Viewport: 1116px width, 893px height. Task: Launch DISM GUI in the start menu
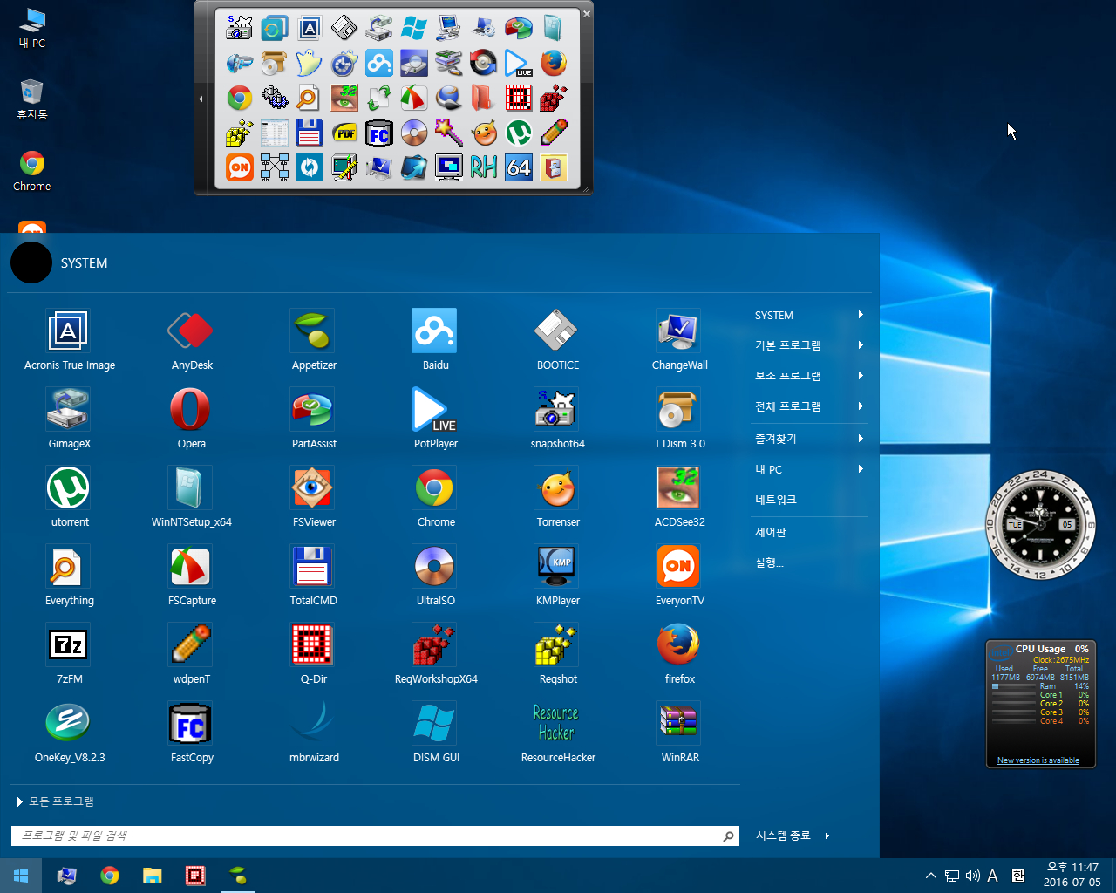tap(436, 733)
